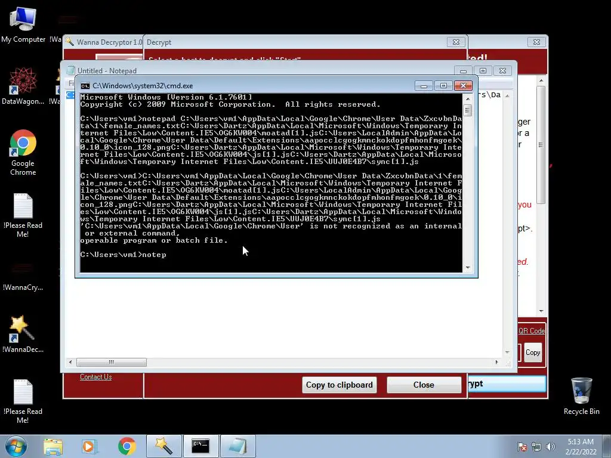Open My Computer desktop icon
Screen dimensions: 611x458
pyautogui.click(x=23, y=24)
